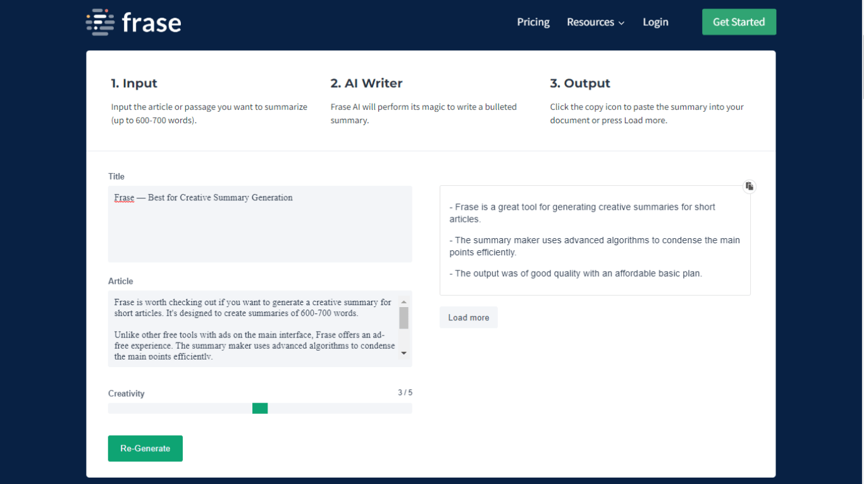The width and height of the screenshot is (864, 484).
Task: Open the Login page
Action: 655,22
